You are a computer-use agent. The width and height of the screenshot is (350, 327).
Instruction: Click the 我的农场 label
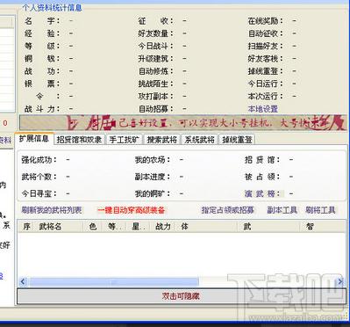(x=153, y=160)
